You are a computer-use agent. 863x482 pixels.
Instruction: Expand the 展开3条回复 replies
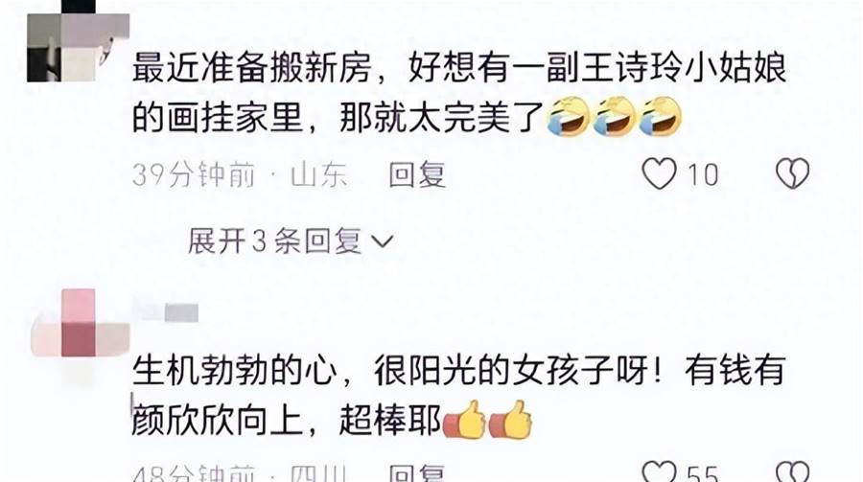tap(291, 241)
